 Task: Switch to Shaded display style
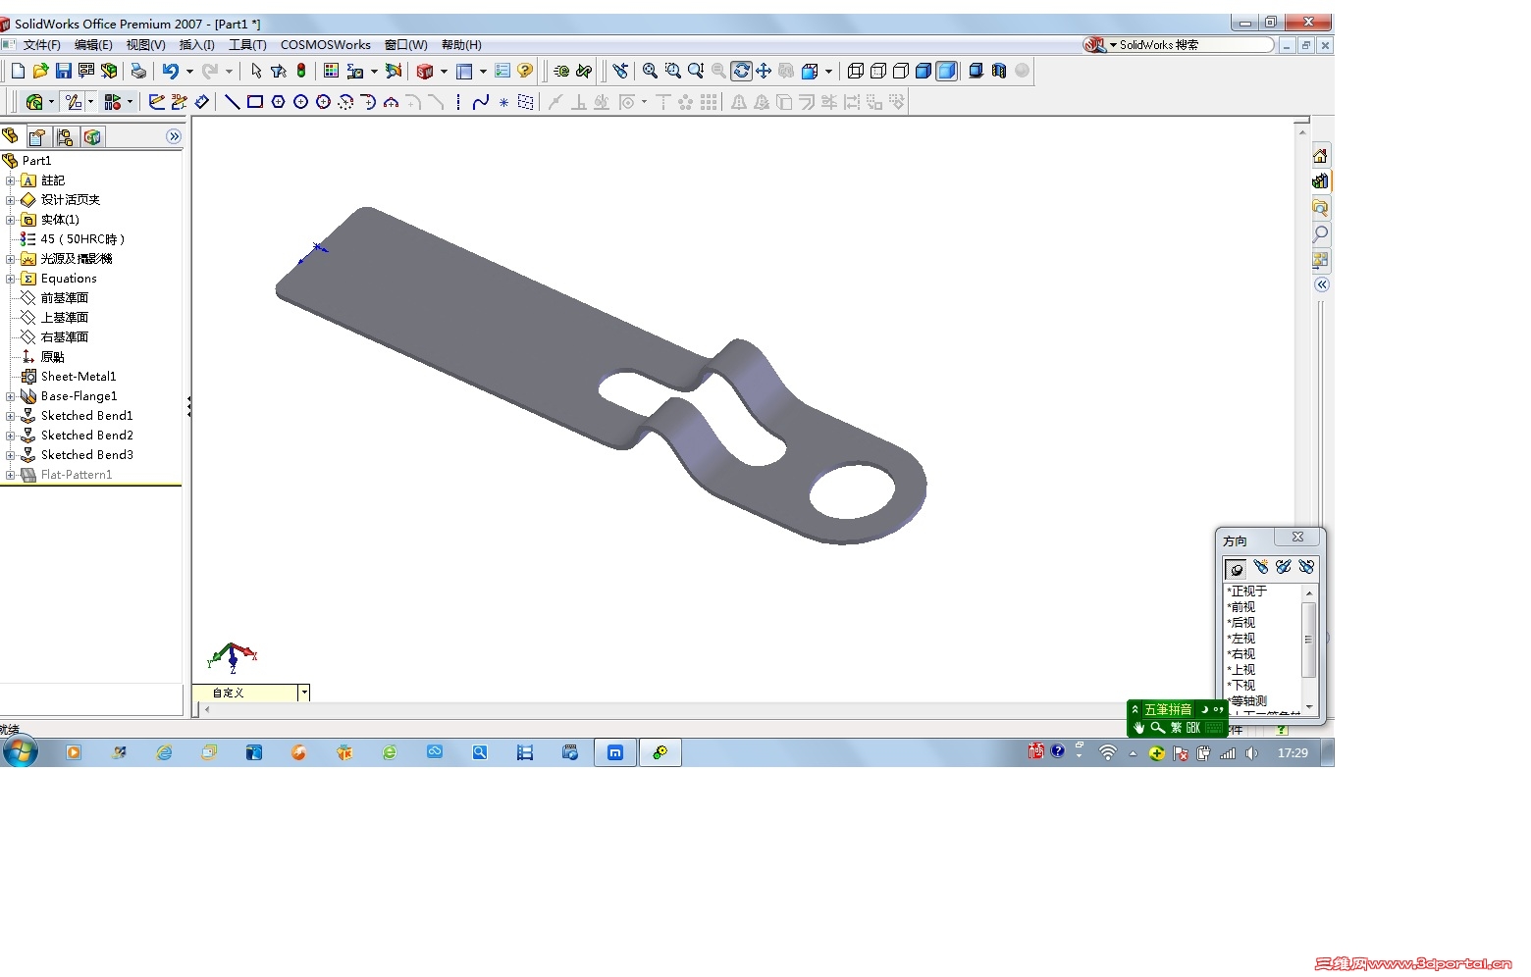tap(946, 71)
